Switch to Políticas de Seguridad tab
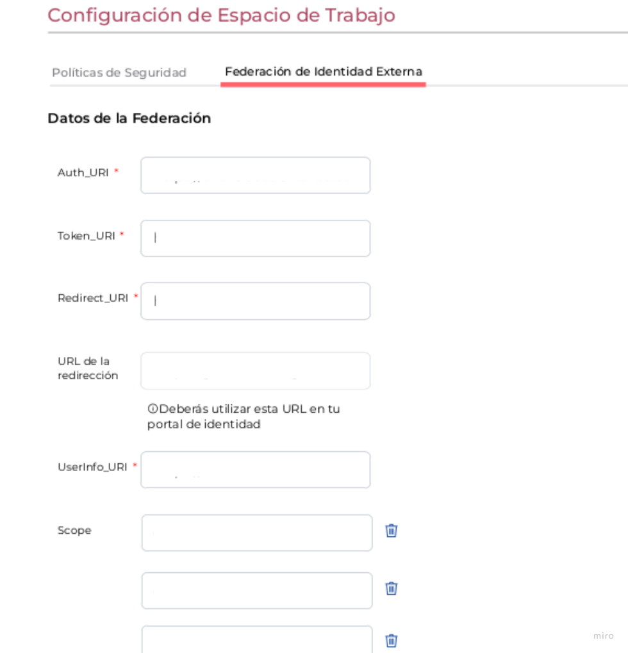This screenshot has width=628, height=653. pyautogui.click(x=119, y=72)
